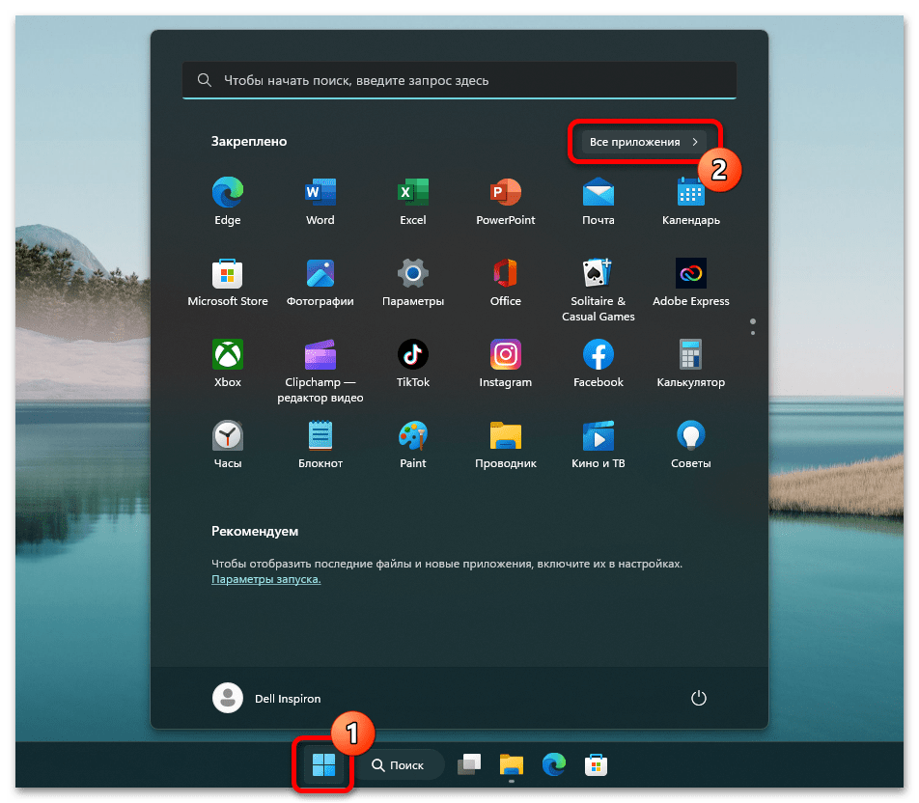Click the Start menu search field

(x=459, y=81)
